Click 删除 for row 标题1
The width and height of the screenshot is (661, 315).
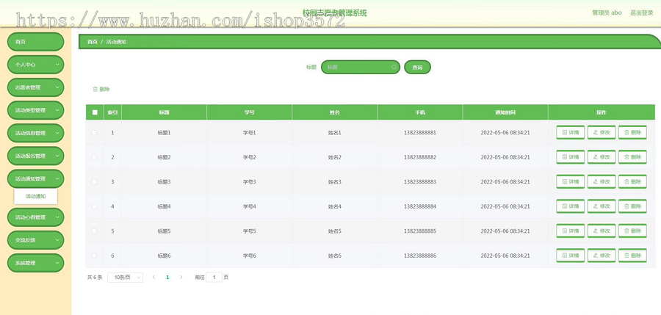pyautogui.click(x=633, y=132)
